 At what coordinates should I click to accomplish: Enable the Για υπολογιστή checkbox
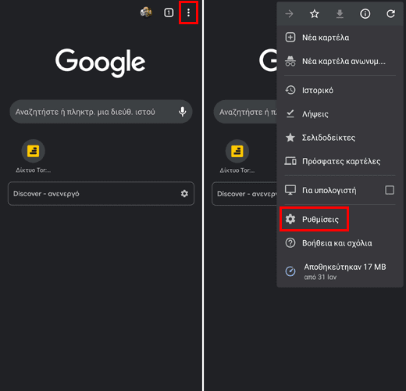click(390, 190)
